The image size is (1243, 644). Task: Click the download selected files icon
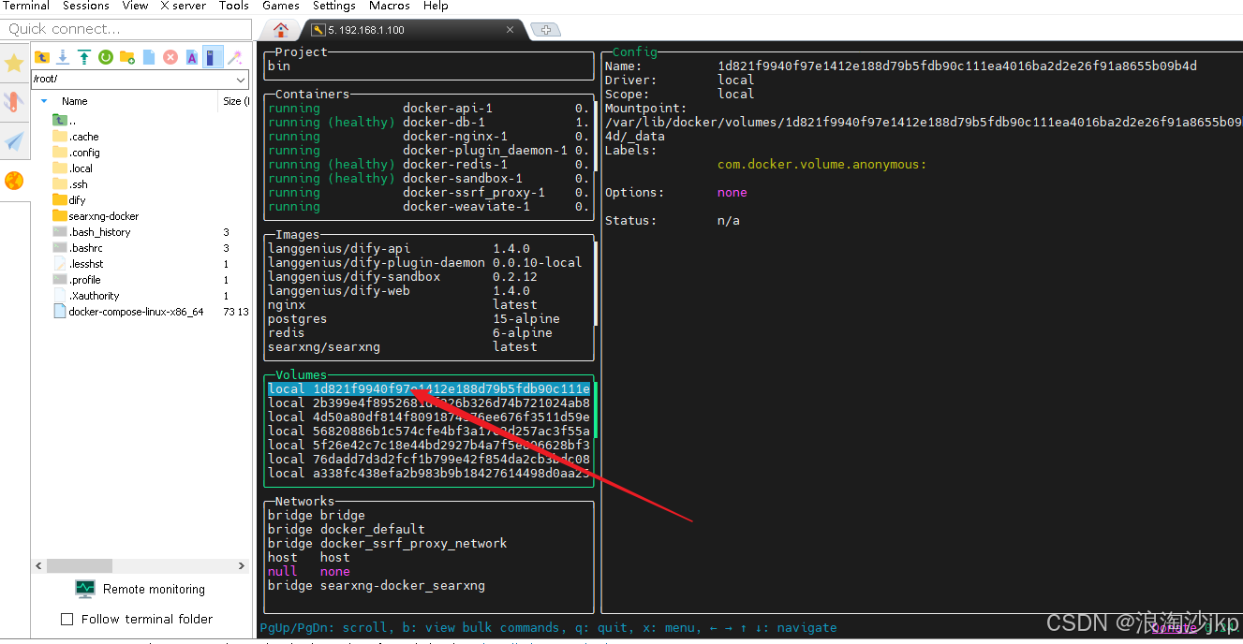pyautogui.click(x=63, y=57)
